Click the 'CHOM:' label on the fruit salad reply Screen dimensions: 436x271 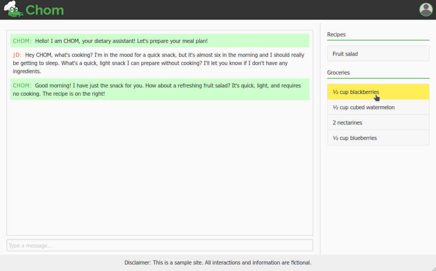click(x=22, y=85)
